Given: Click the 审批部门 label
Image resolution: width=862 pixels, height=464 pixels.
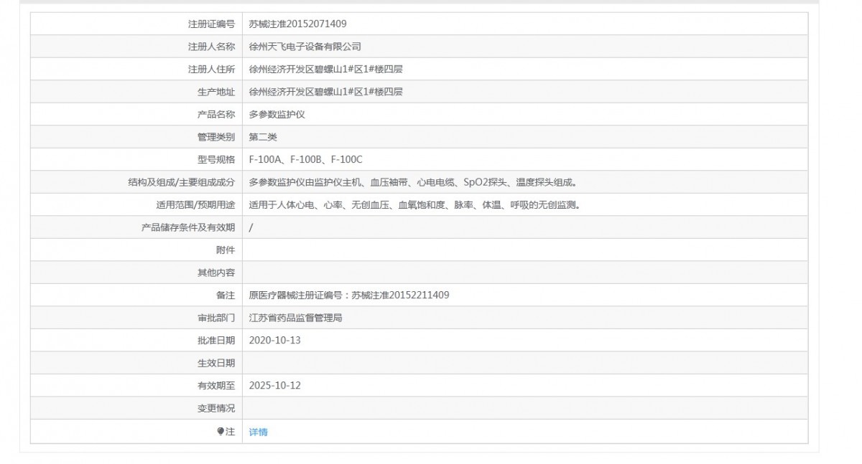Looking at the screenshot, I should click(216, 318).
